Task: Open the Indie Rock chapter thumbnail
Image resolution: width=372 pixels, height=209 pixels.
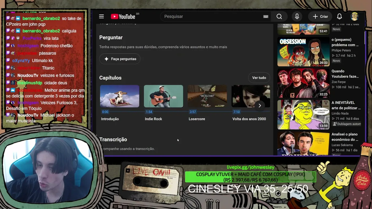Action: coord(163,96)
